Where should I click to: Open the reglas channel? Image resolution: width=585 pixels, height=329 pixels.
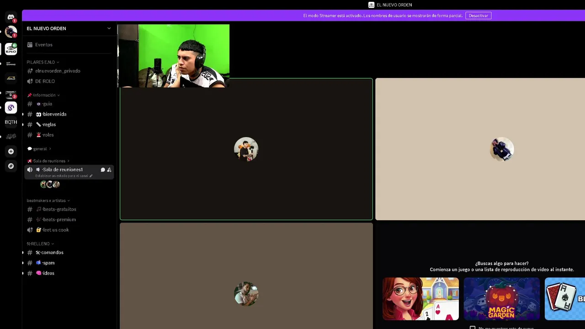click(x=69, y=124)
